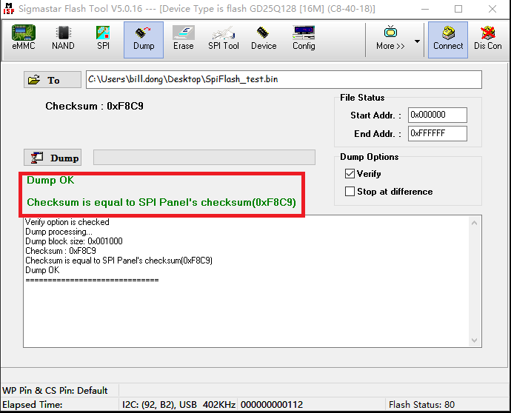The image size is (511, 413).
Task: Expand the More >> toolbar menu
Action: click(390, 38)
